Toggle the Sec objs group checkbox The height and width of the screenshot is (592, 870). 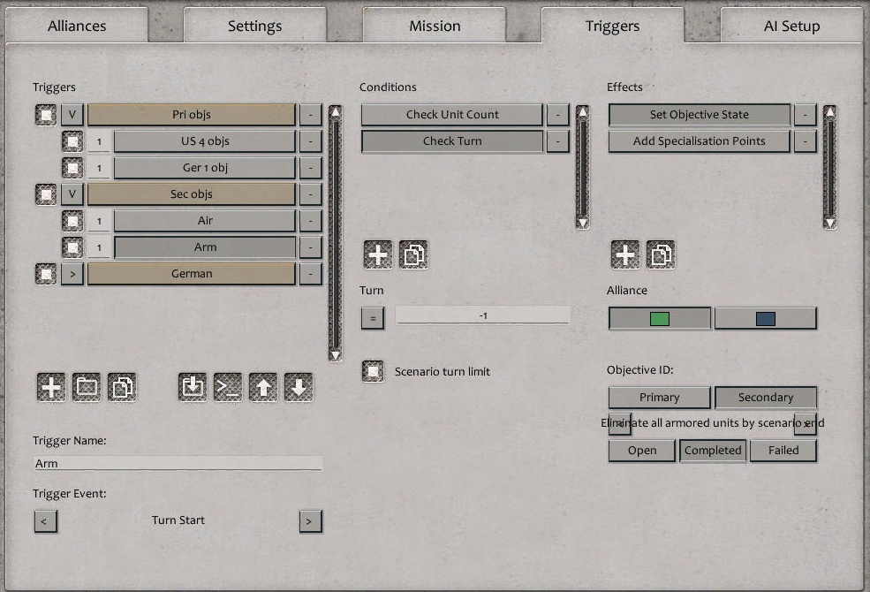click(x=46, y=194)
